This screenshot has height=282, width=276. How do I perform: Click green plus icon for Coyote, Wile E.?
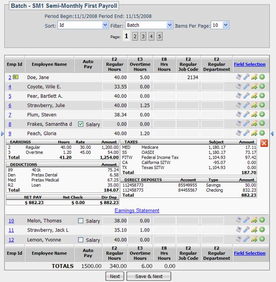coord(262,86)
